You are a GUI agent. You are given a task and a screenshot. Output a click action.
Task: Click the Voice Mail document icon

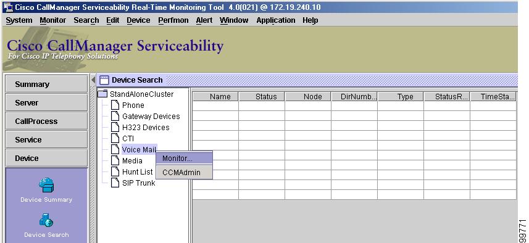[115, 149]
